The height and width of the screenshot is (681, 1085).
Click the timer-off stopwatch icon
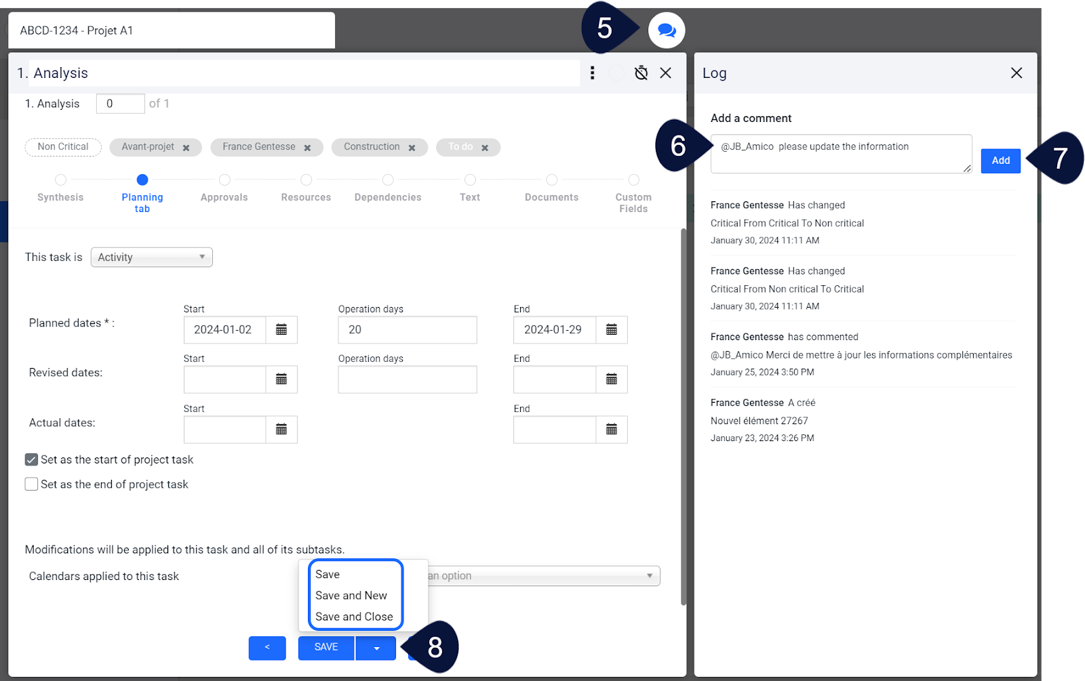tap(641, 73)
